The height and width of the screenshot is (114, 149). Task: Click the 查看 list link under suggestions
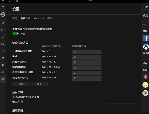pyautogui.click(x=146, y=53)
